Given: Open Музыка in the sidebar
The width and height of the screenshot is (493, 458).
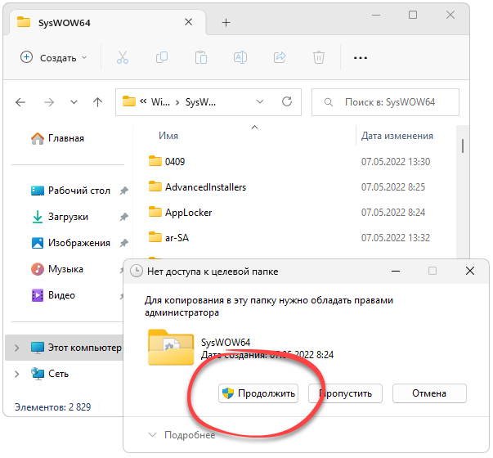Looking at the screenshot, I should click(57, 269).
